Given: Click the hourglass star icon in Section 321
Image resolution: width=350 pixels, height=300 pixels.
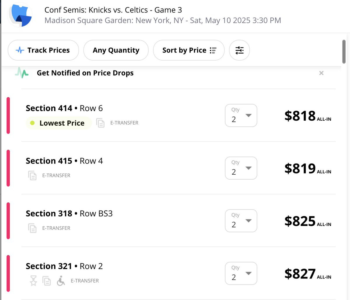Looking at the screenshot, I should (x=34, y=281).
